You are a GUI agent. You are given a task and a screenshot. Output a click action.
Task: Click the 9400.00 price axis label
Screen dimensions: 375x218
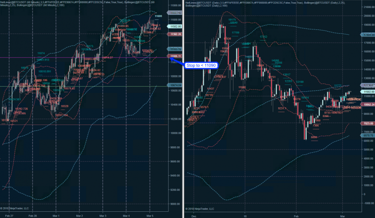tap(175, 176)
